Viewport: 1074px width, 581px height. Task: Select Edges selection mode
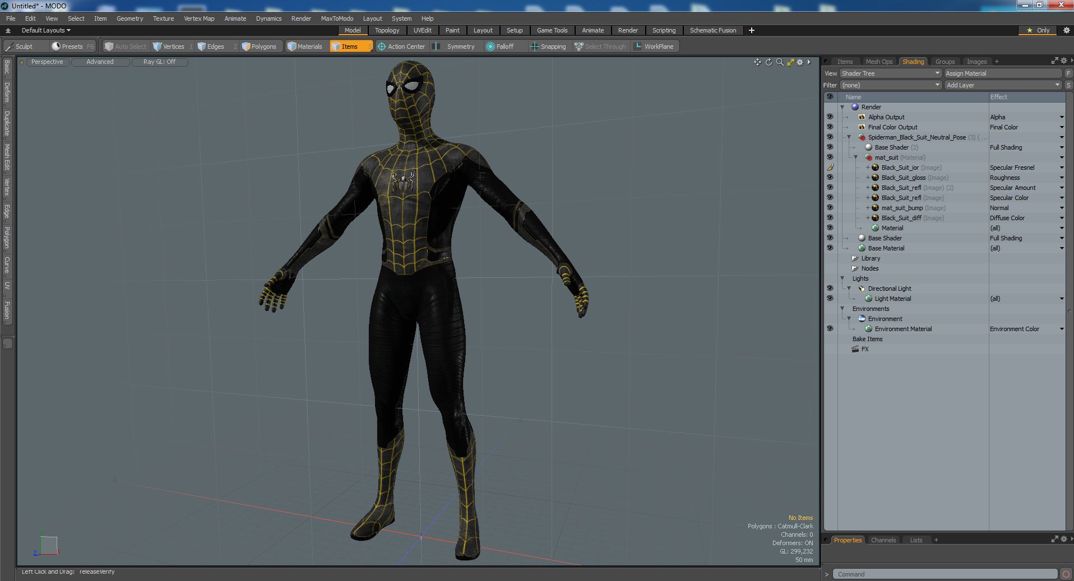pos(216,47)
